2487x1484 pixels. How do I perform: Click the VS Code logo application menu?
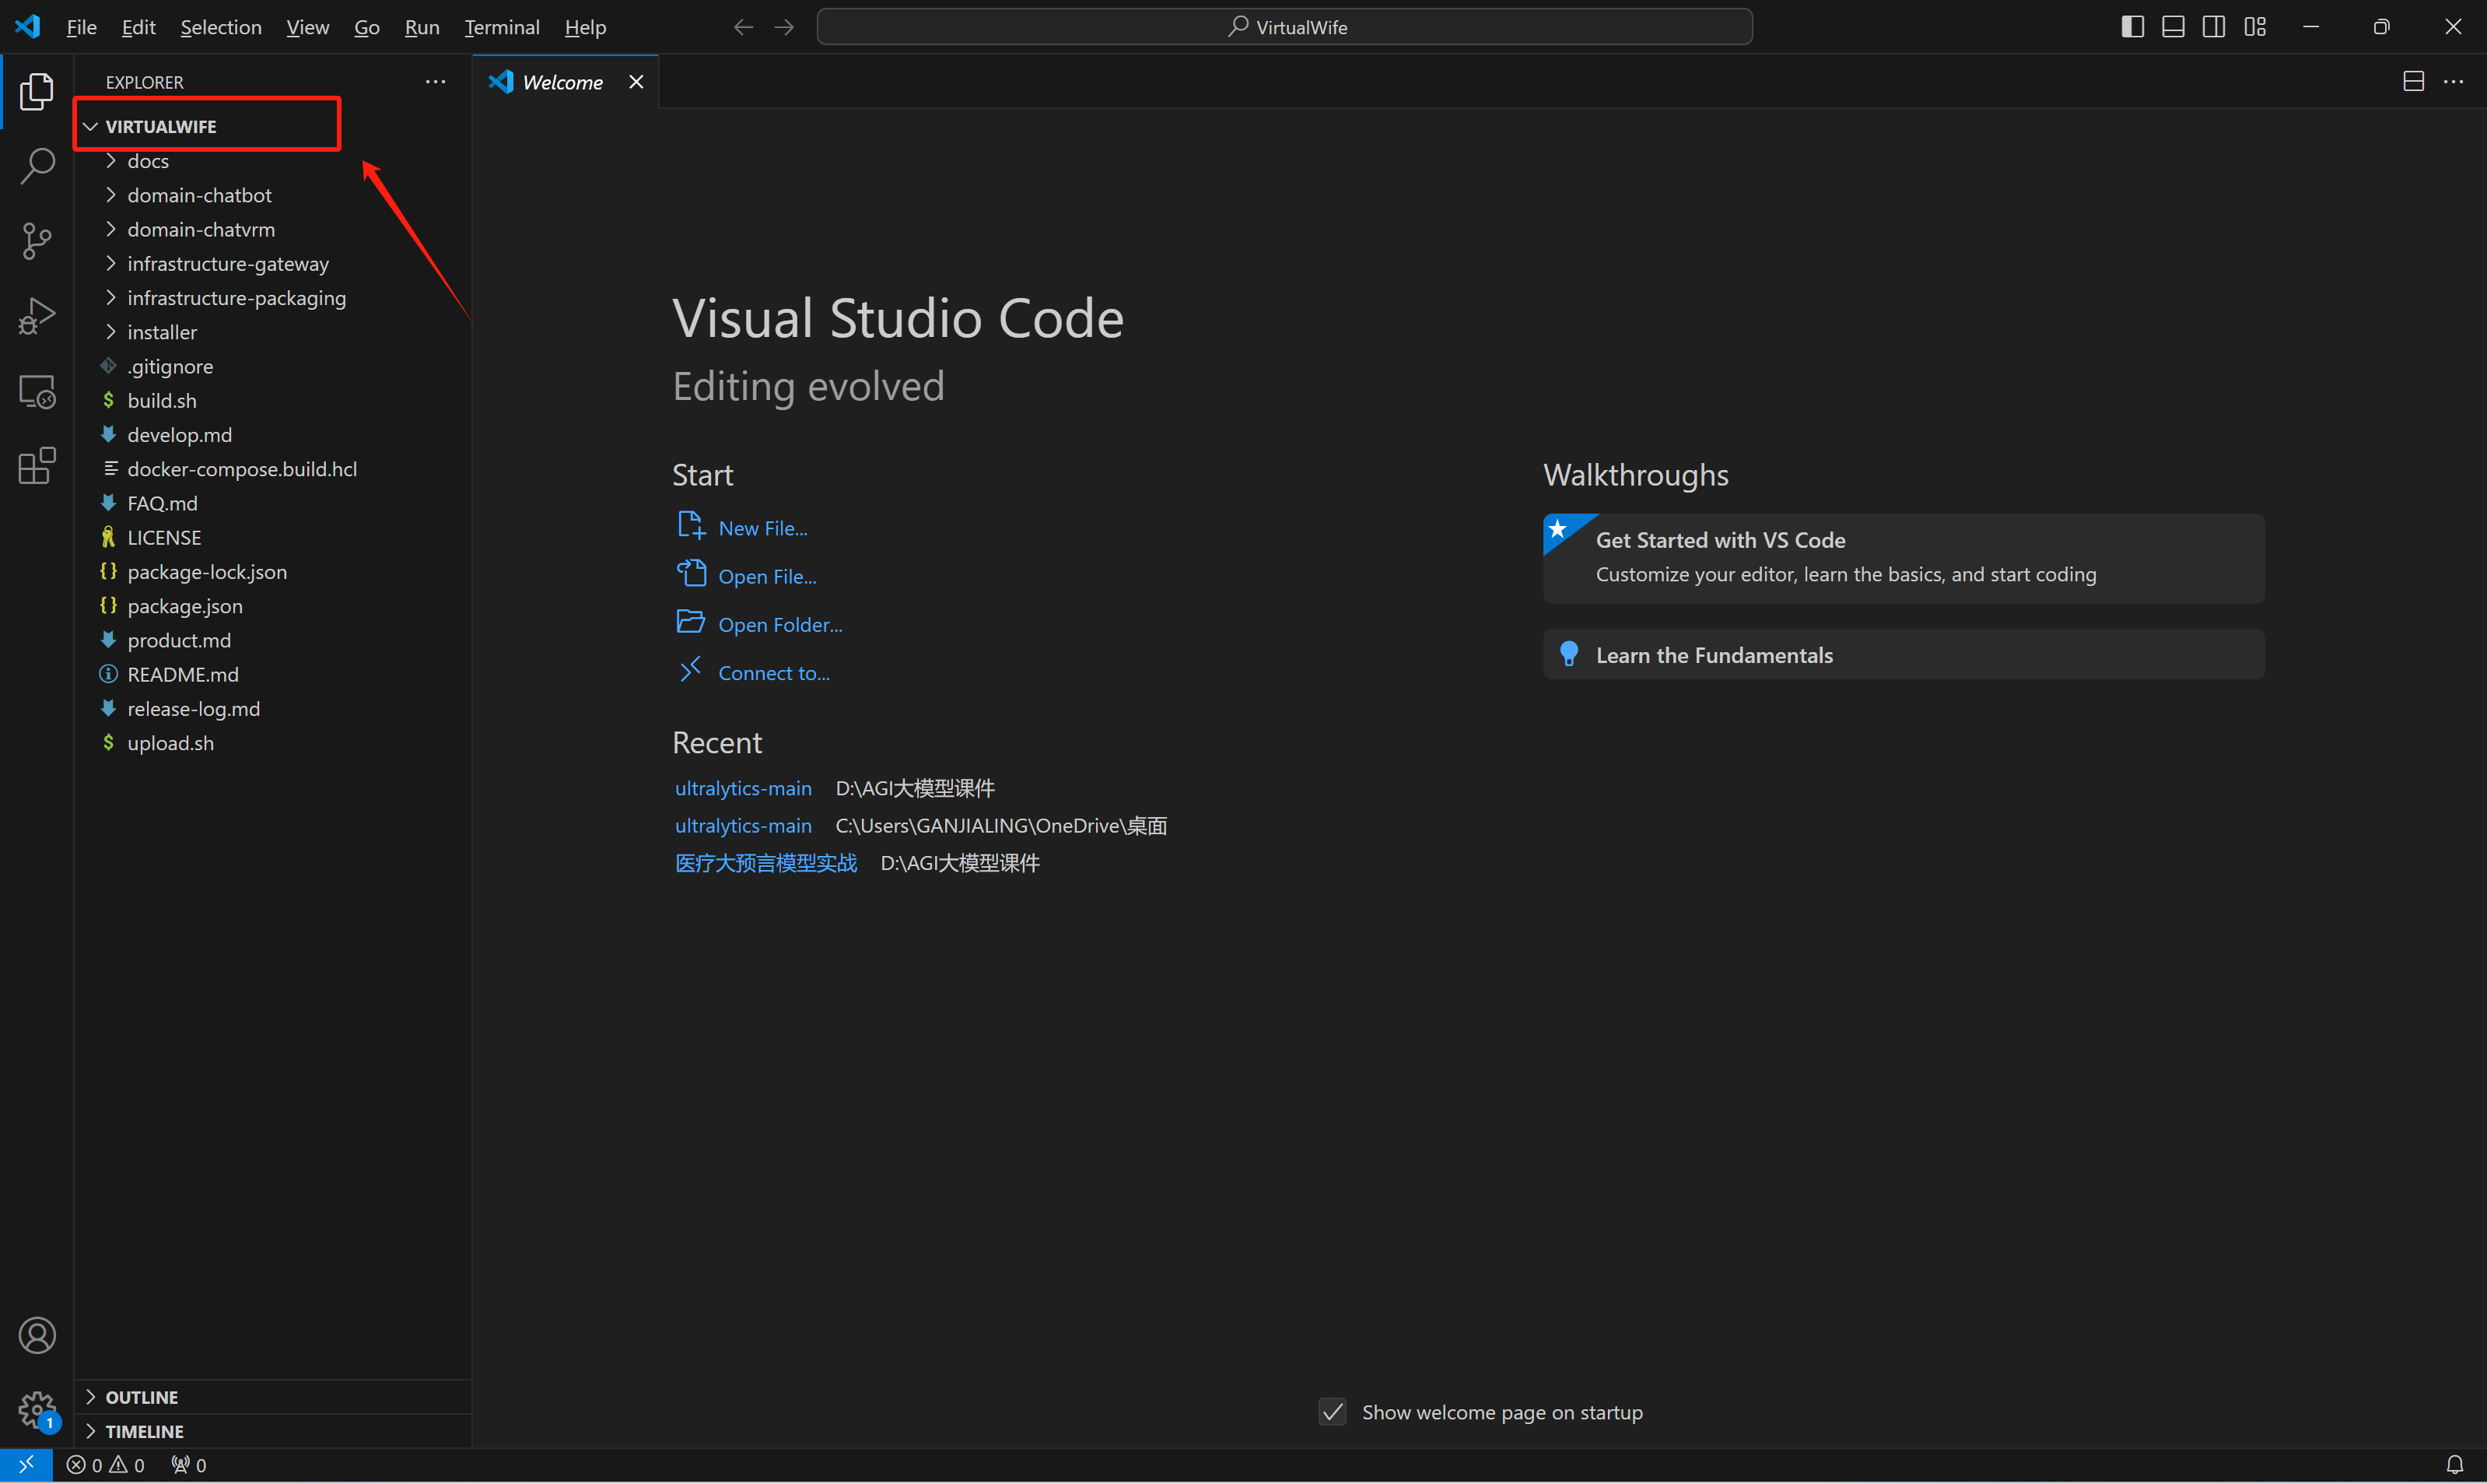coord(28,27)
